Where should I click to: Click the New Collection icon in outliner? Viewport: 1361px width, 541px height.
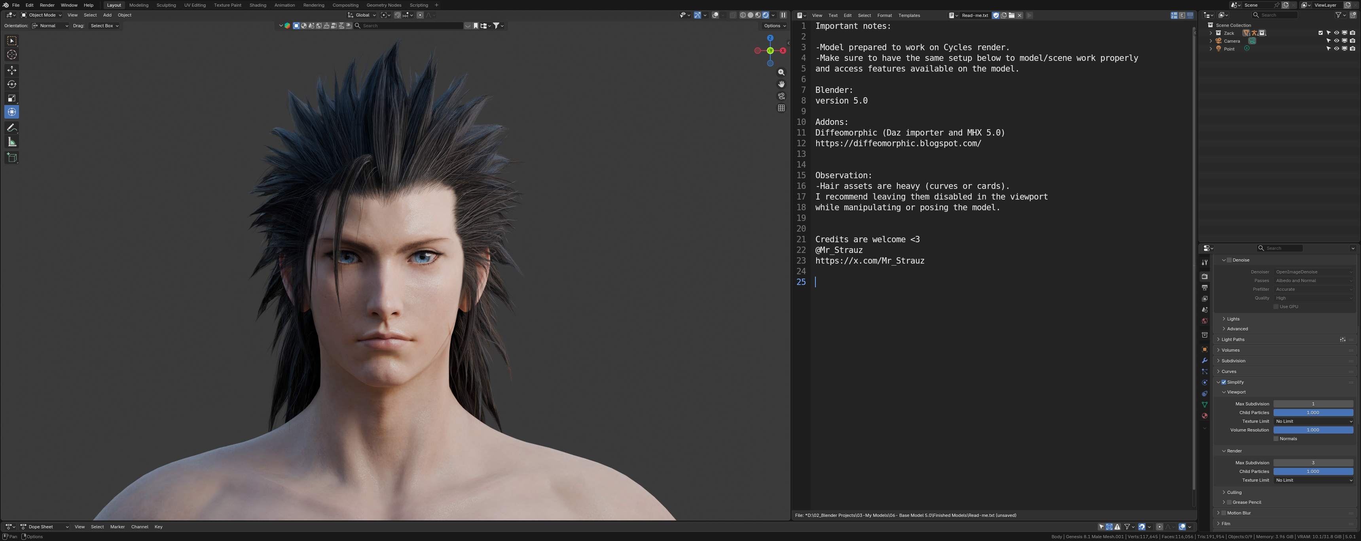pyautogui.click(x=1353, y=15)
